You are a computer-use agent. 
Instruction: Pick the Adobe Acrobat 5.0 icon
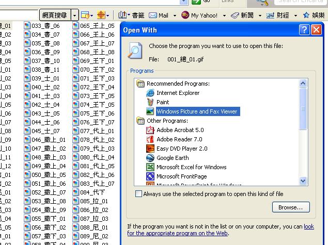(x=150, y=130)
